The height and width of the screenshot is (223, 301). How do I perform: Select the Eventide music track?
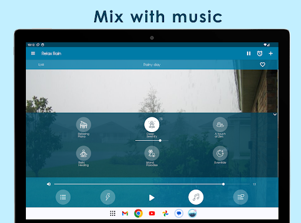point(220,153)
